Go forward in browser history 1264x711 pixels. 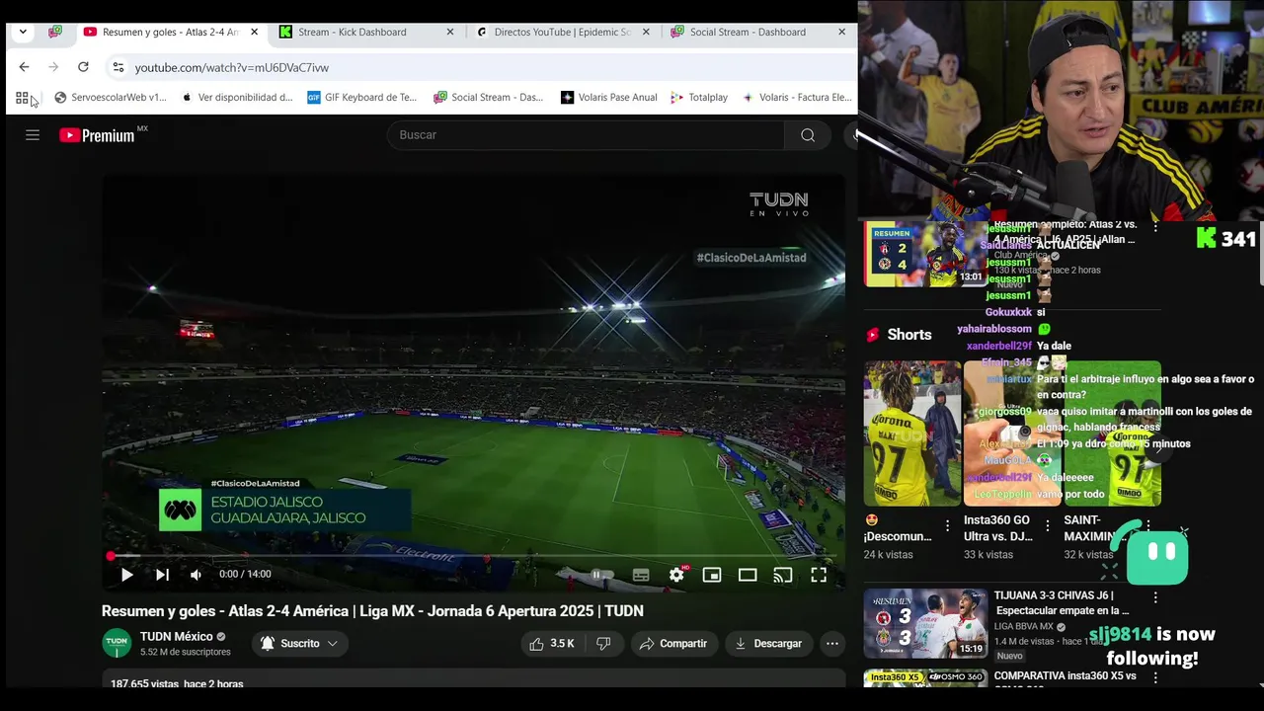point(53,67)
